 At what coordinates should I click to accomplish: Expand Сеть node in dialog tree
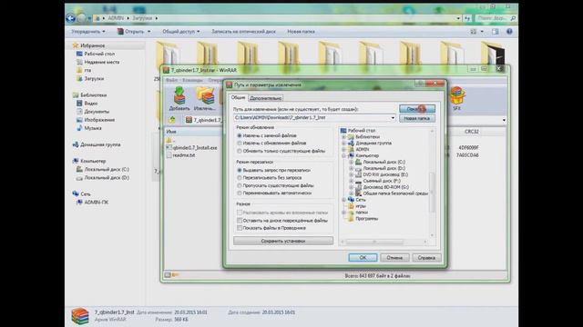[344, 200]
